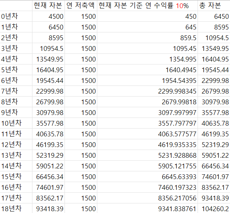This screenshot has width=230, height=213.
Task: Click total capital cell 104260.2
Action: 214,209
